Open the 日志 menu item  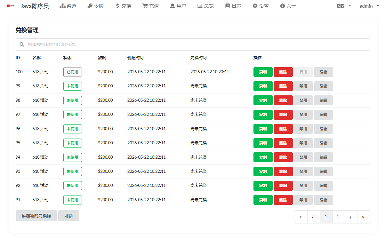pyautogui.click(x=233, y=6)
